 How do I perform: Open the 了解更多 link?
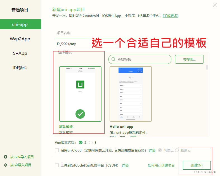171,16
